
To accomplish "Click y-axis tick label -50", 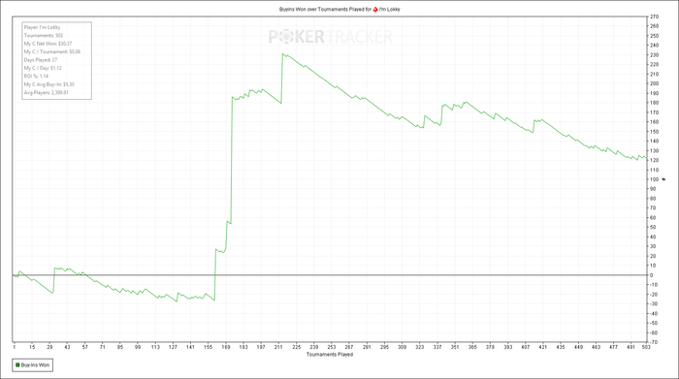I will pyautogui.click(x=654, y=323).
